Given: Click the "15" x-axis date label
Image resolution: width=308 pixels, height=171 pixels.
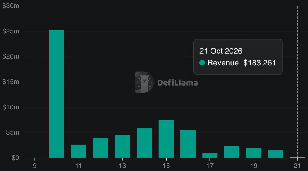Looking at the screenshot, I should click(166, 166).
